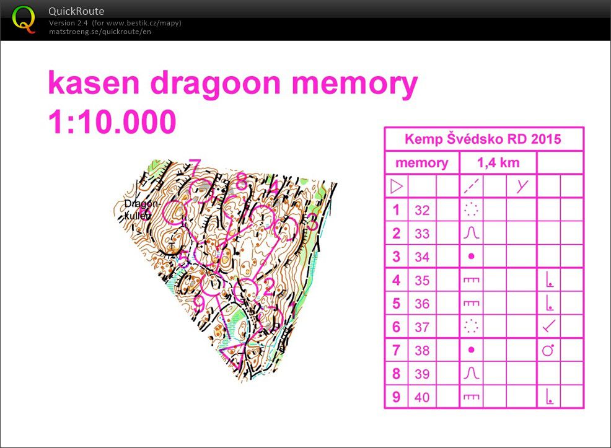Click control number 7 on the map
The image size is (611, 448).
pyautogui.click(x=195, y=167)
